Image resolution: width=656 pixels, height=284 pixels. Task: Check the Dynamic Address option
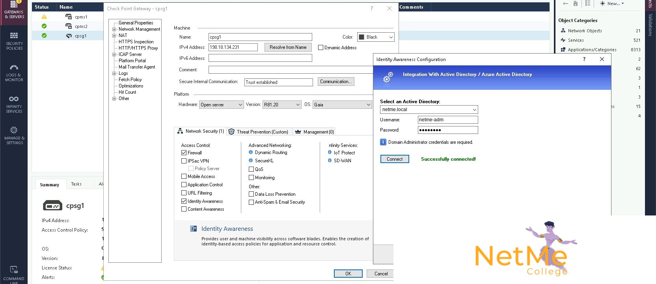tap(321, 48)
